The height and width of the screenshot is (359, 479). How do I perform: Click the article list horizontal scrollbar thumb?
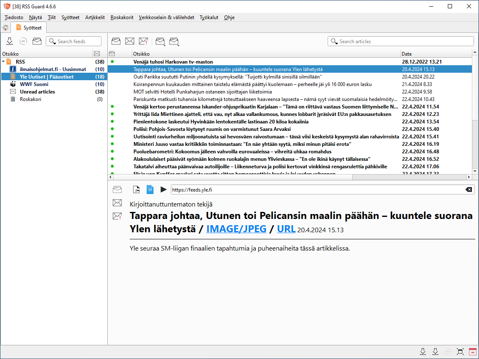click(233, 177)
